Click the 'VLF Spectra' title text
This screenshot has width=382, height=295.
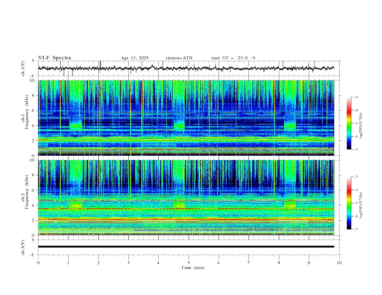[x=55, y=58]
